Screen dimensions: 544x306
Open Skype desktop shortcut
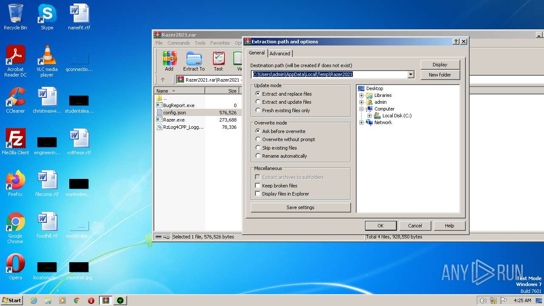47,17
